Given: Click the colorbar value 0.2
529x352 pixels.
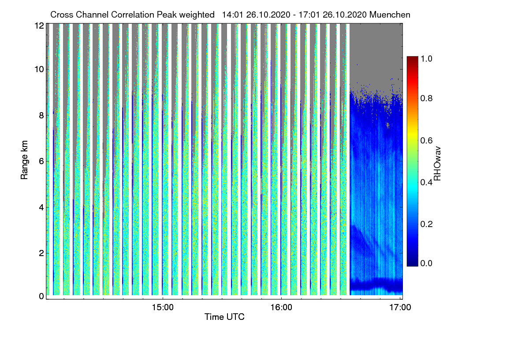Looking at the screenshot, I should (x=427, y=224).
